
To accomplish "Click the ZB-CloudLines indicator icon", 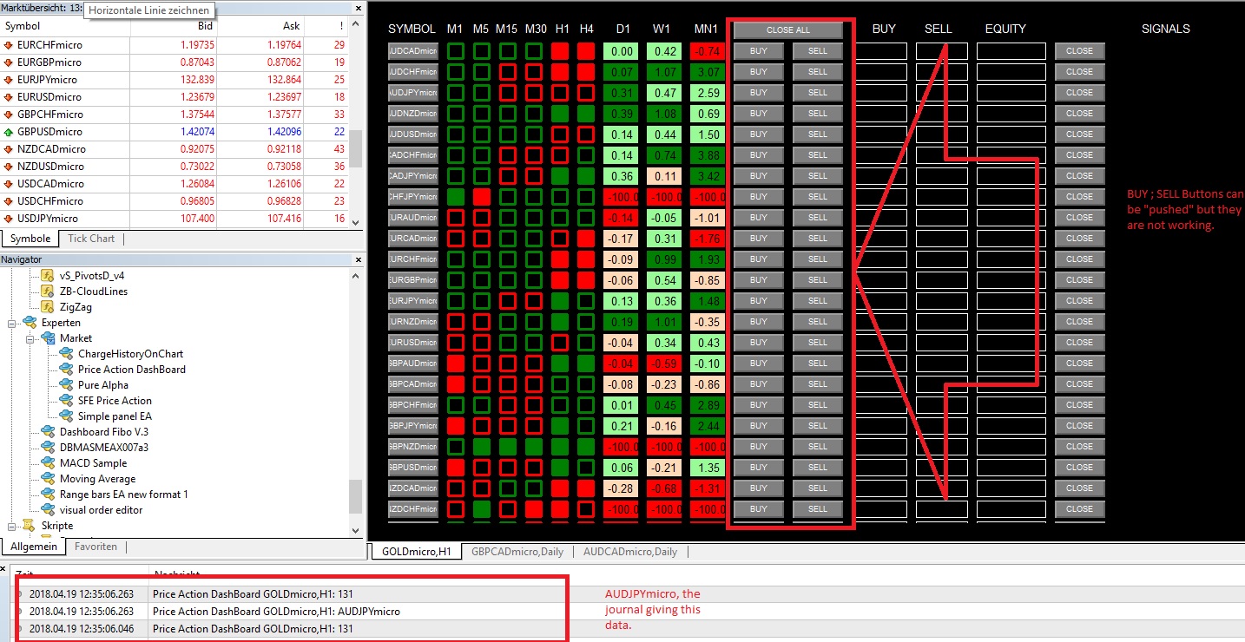I will (x=48, y=292).
